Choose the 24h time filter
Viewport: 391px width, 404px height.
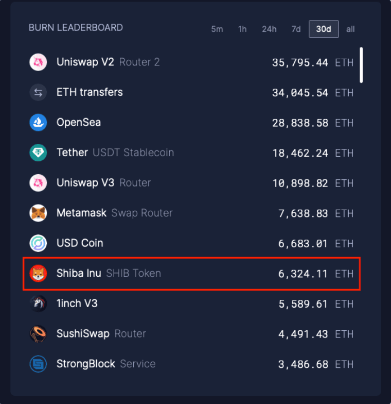269,29
